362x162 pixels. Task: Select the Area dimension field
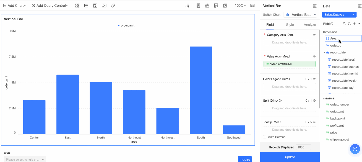coord(343,38)
